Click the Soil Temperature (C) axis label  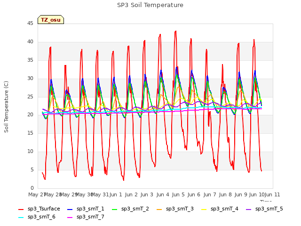(6, 107)
